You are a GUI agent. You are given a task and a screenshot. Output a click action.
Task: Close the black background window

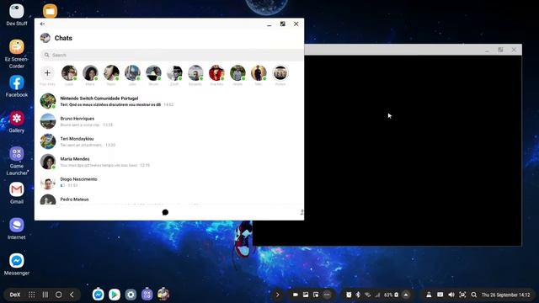click(x=514, y=50)
